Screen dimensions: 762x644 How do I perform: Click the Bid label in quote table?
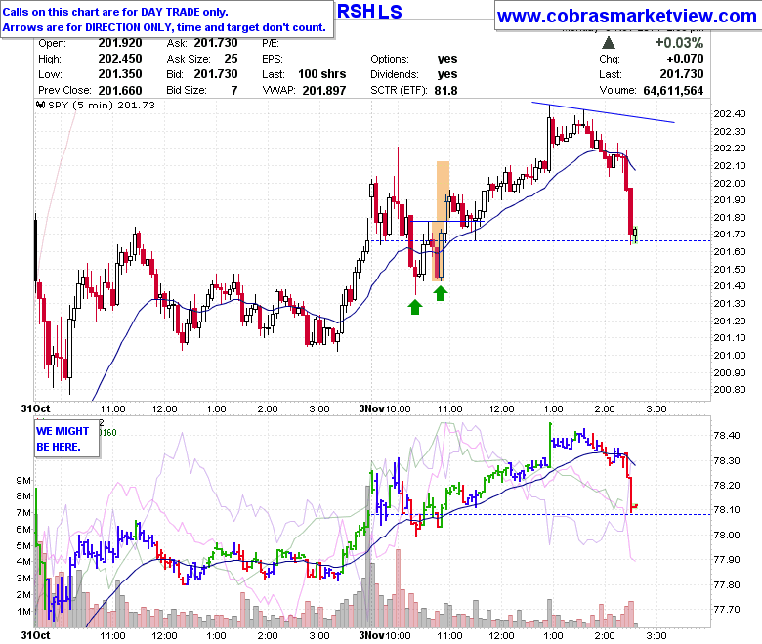(x=175, y=74)
